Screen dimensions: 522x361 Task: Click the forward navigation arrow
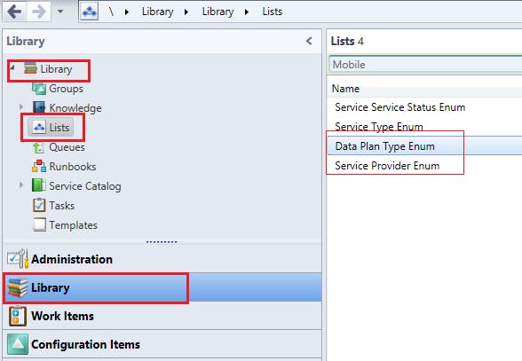(39, 12)
